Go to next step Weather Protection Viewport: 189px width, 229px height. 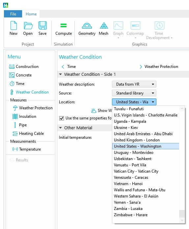pyautogui.click(x=159, y=67)
